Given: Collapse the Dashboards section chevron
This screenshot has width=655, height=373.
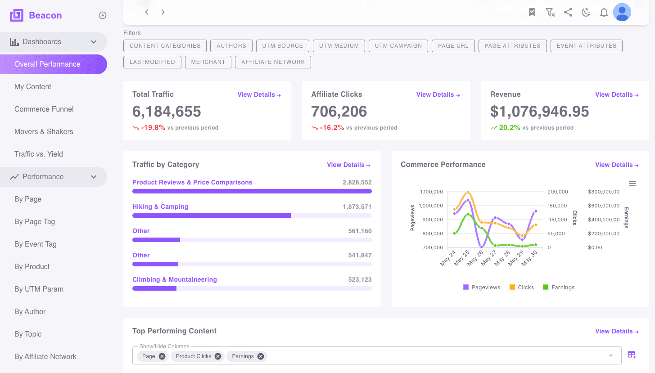Looking at the screenshot, I should 94,42.
